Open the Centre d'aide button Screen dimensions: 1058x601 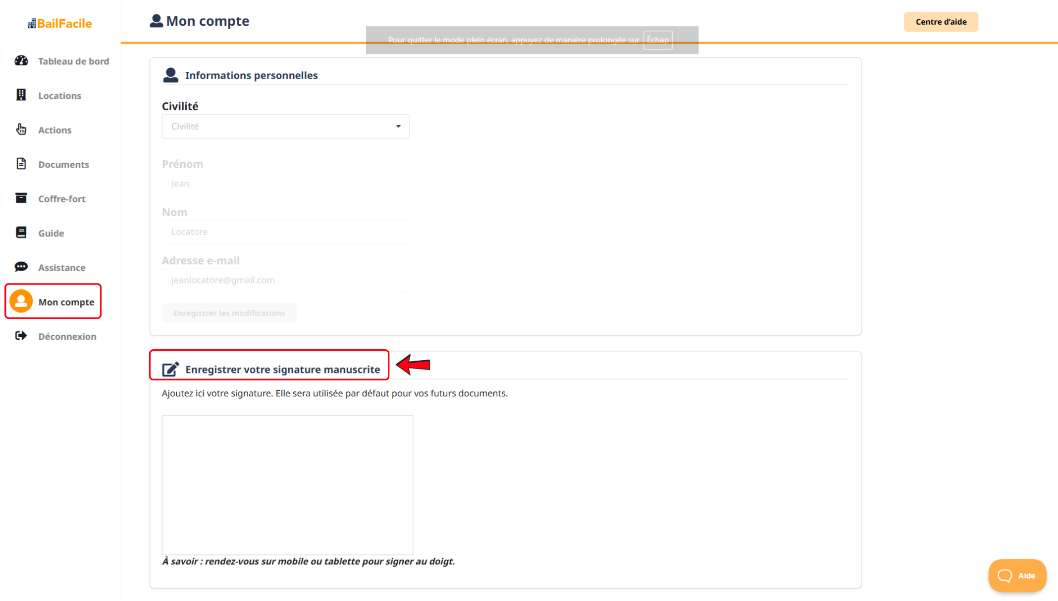(x=941, y=22)
